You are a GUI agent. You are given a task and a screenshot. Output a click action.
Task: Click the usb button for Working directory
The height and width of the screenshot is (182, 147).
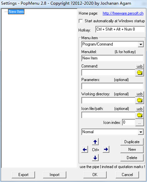point(140,94)
